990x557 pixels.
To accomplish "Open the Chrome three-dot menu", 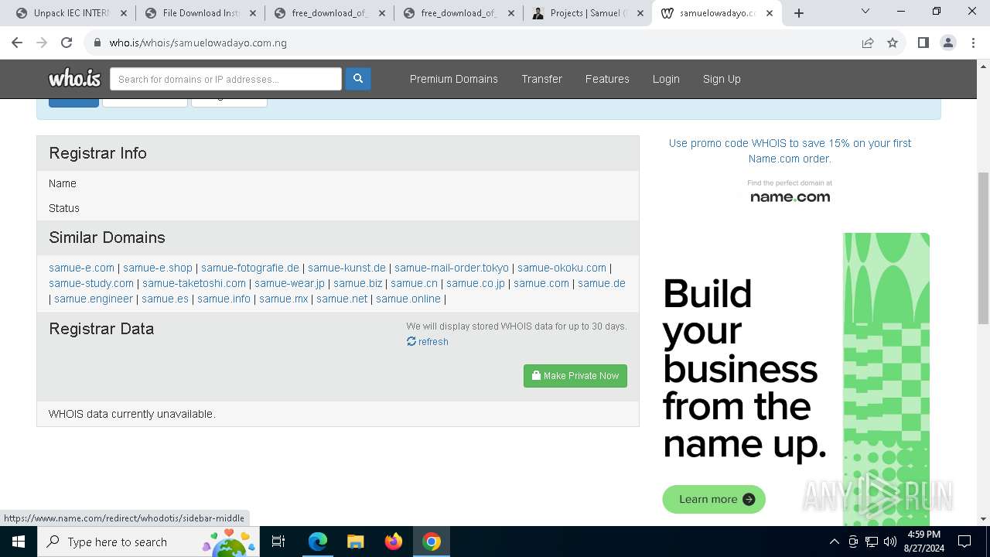I will pos(972,43).
